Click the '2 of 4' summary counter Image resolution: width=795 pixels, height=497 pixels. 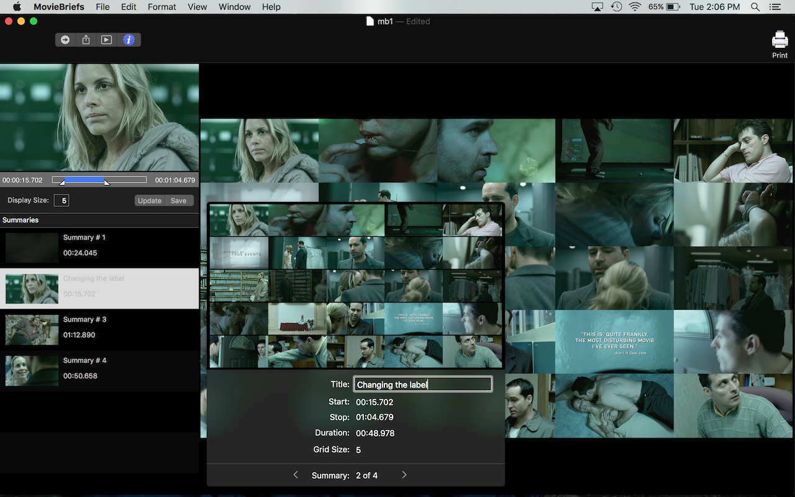[x=366, y=475]
